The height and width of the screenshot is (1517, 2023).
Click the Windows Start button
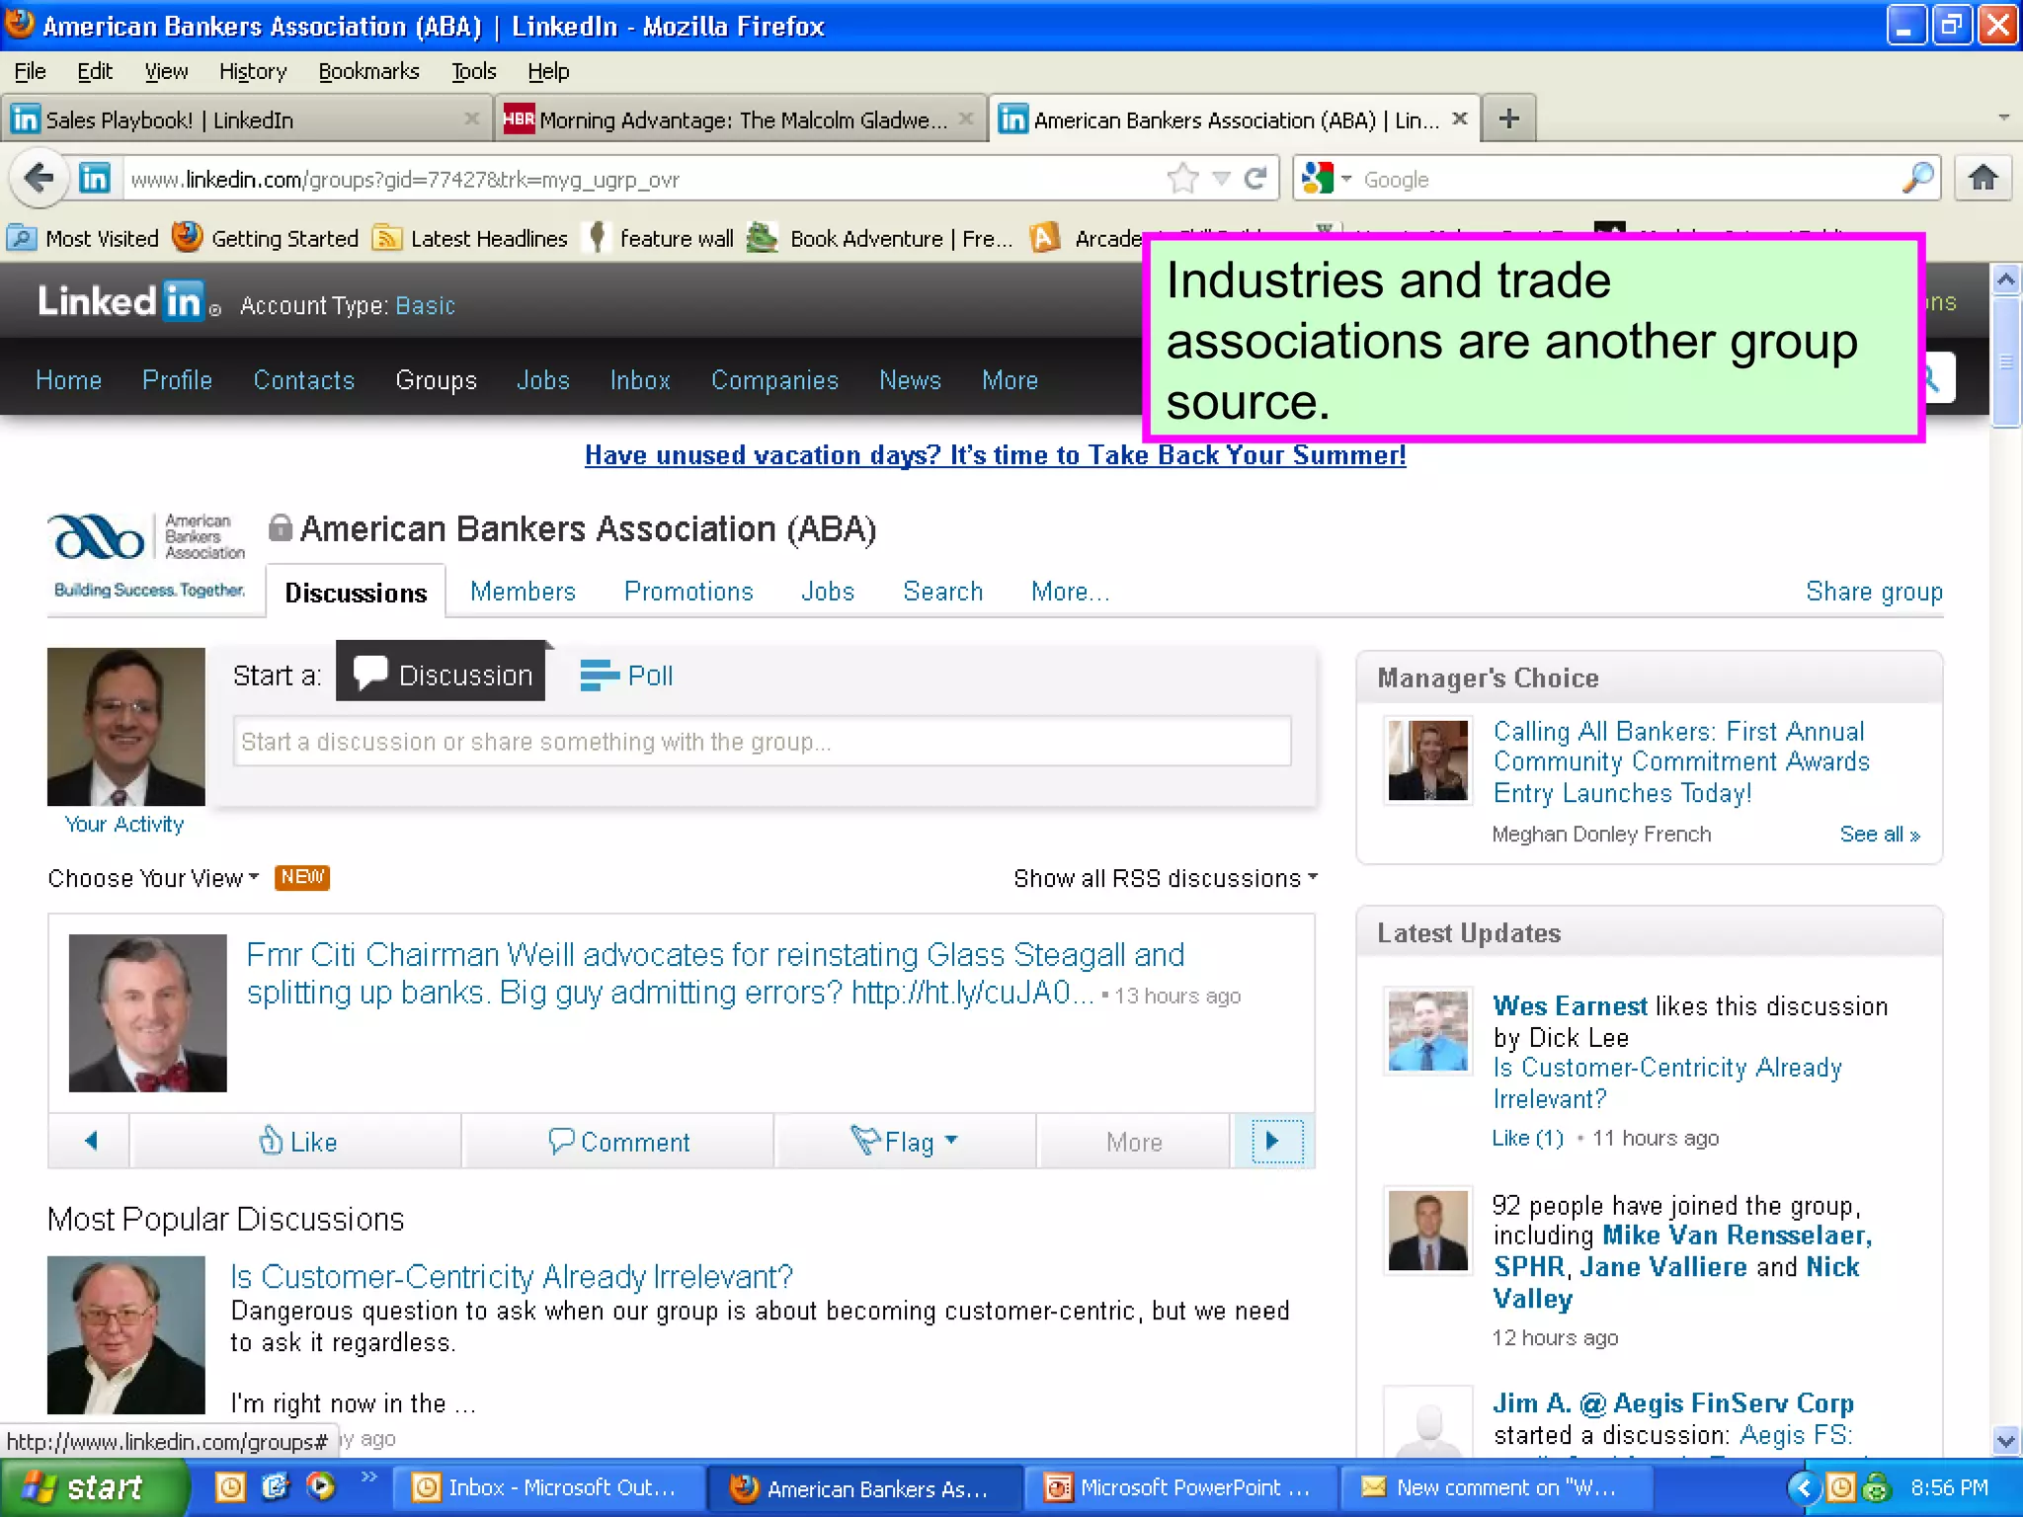pyautogui.click(x=93, y=1487)
